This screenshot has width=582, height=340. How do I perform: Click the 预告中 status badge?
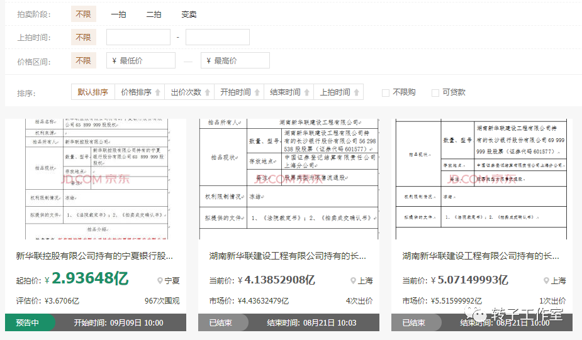(x=30, y=322)
